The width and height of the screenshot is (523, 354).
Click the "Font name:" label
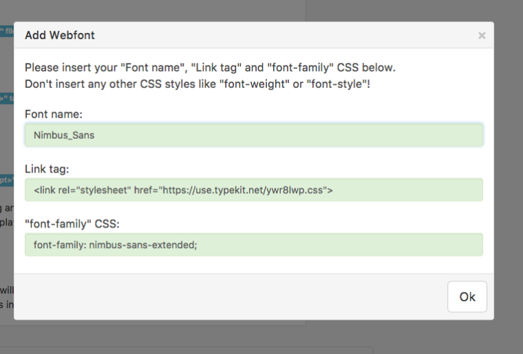click(53, 114)
